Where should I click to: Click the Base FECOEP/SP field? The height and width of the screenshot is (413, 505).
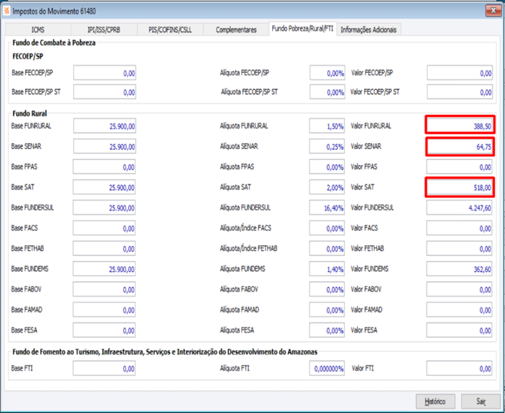[104, 73]
